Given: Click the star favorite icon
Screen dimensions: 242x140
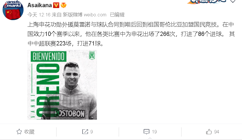Looking at the screenshot, I should (19, 132).
